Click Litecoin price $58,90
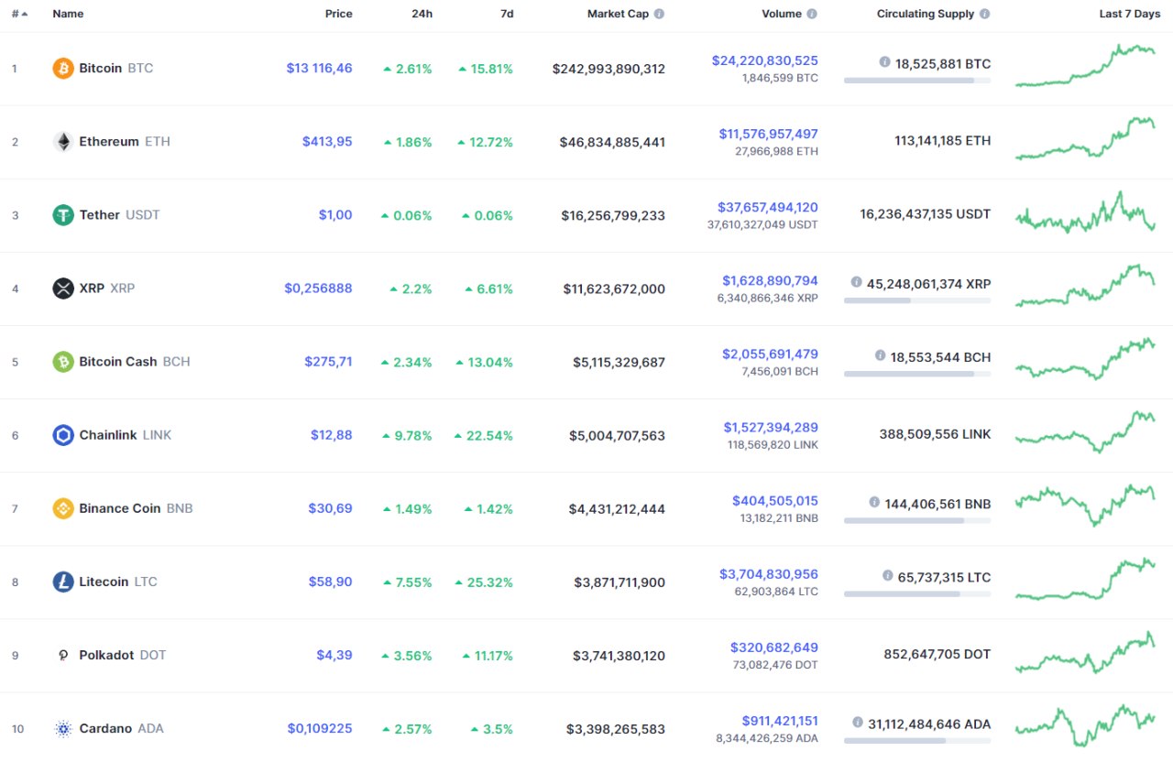Screen dimensions: 1173x762 click(330, 582)
